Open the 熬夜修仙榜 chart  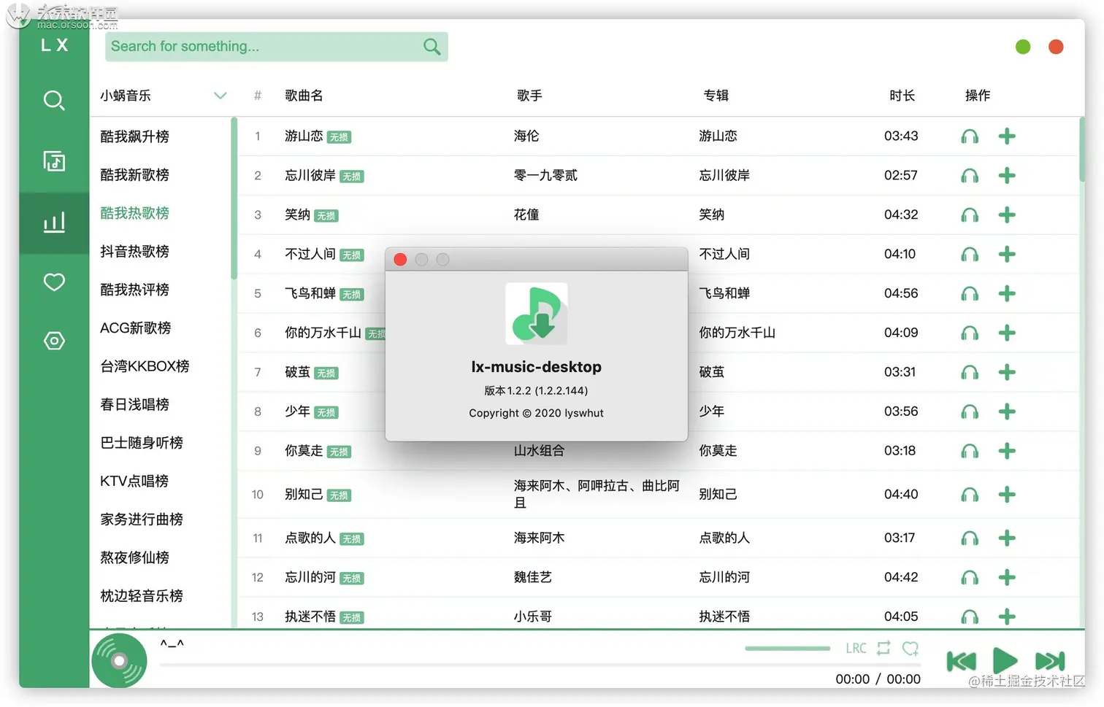(134, 558)
